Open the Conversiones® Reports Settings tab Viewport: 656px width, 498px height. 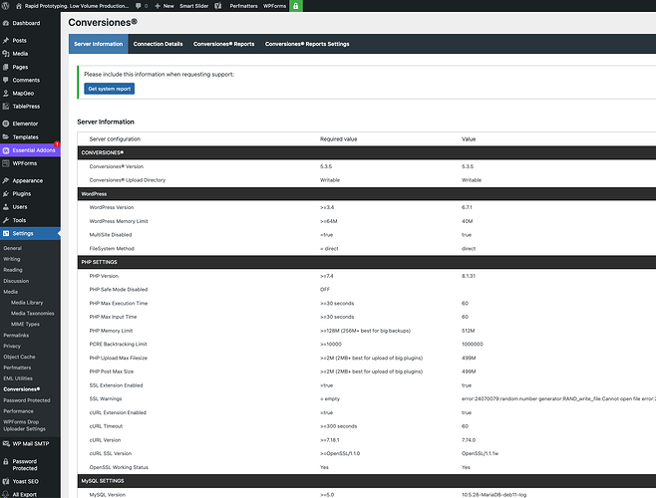[306, 44]
